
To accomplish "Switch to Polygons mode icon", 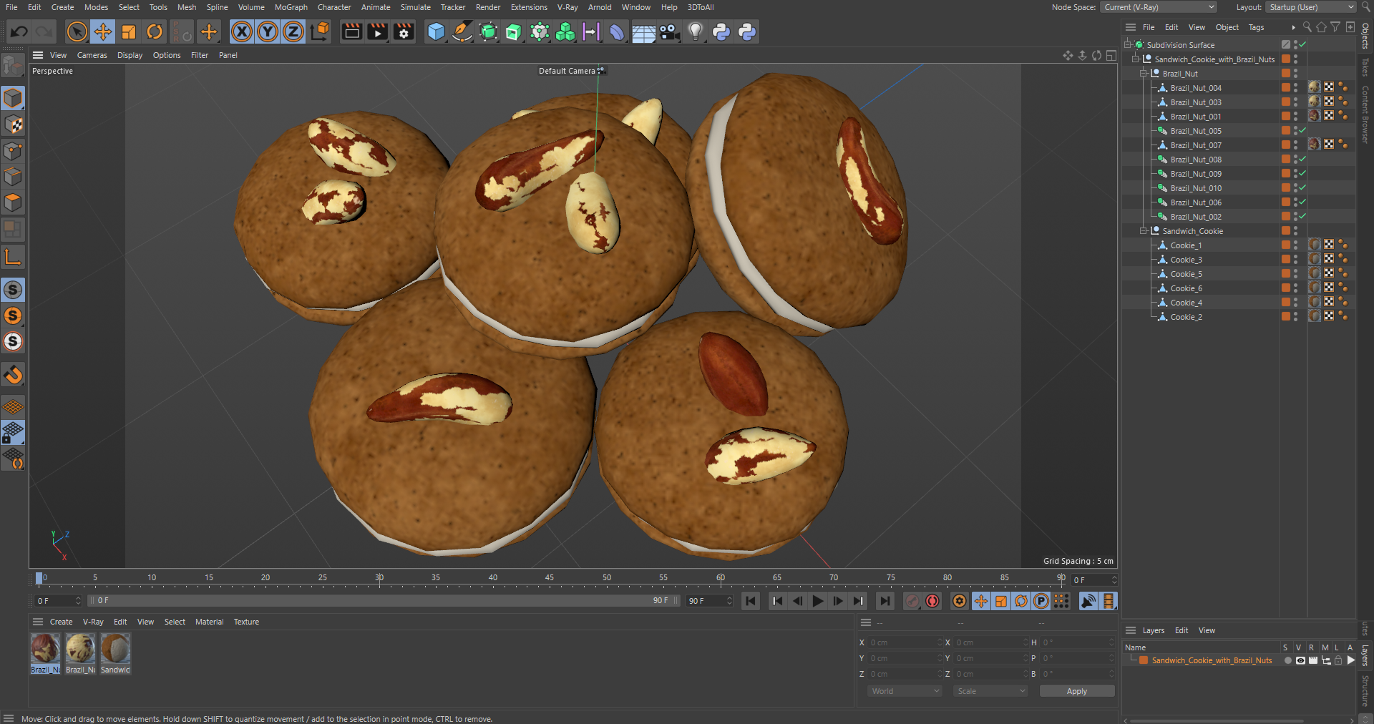I will (13, 202).
